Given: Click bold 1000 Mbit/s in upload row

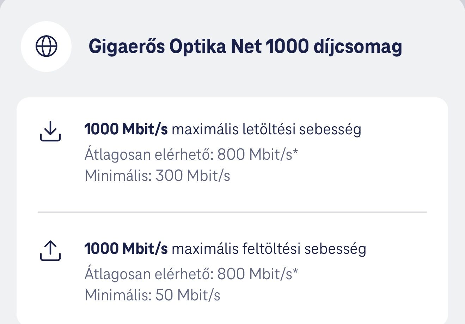Looking at the screenshot, I should [x=126, y=249].
